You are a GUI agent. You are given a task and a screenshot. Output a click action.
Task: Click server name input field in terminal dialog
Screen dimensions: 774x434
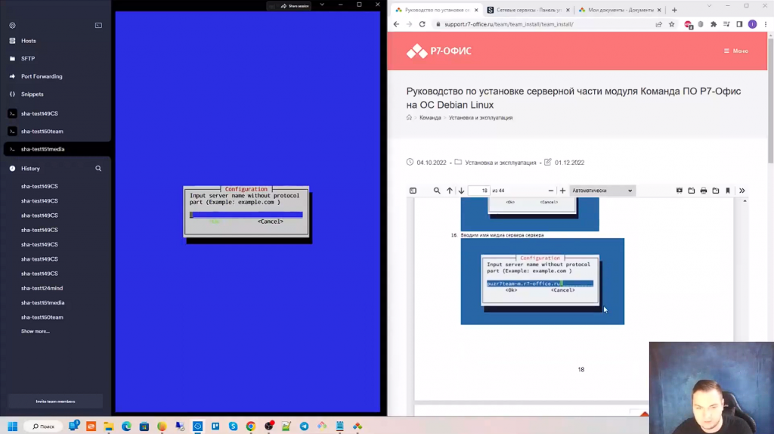pos(246,215)
